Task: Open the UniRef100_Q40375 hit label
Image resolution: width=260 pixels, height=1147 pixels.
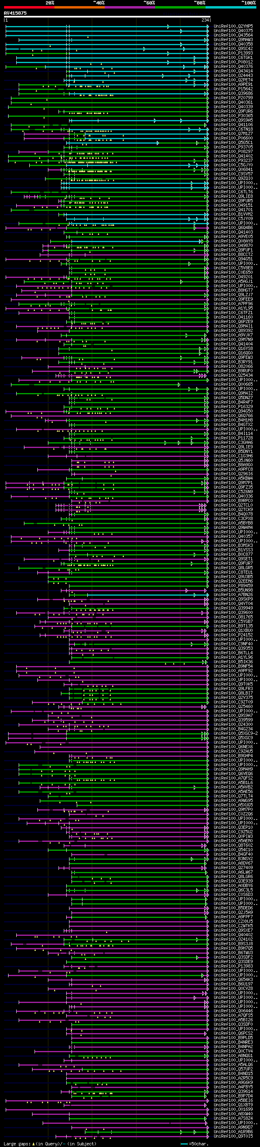Action: pos(233,31)
